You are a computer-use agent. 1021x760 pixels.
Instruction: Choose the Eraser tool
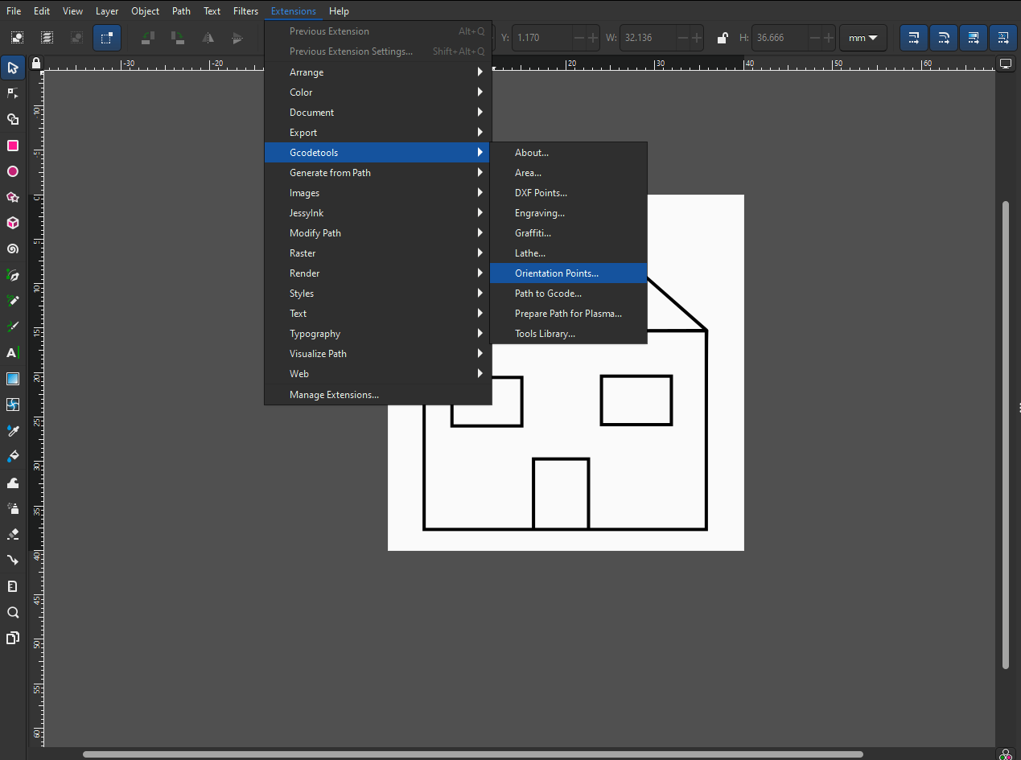(13, 534)
